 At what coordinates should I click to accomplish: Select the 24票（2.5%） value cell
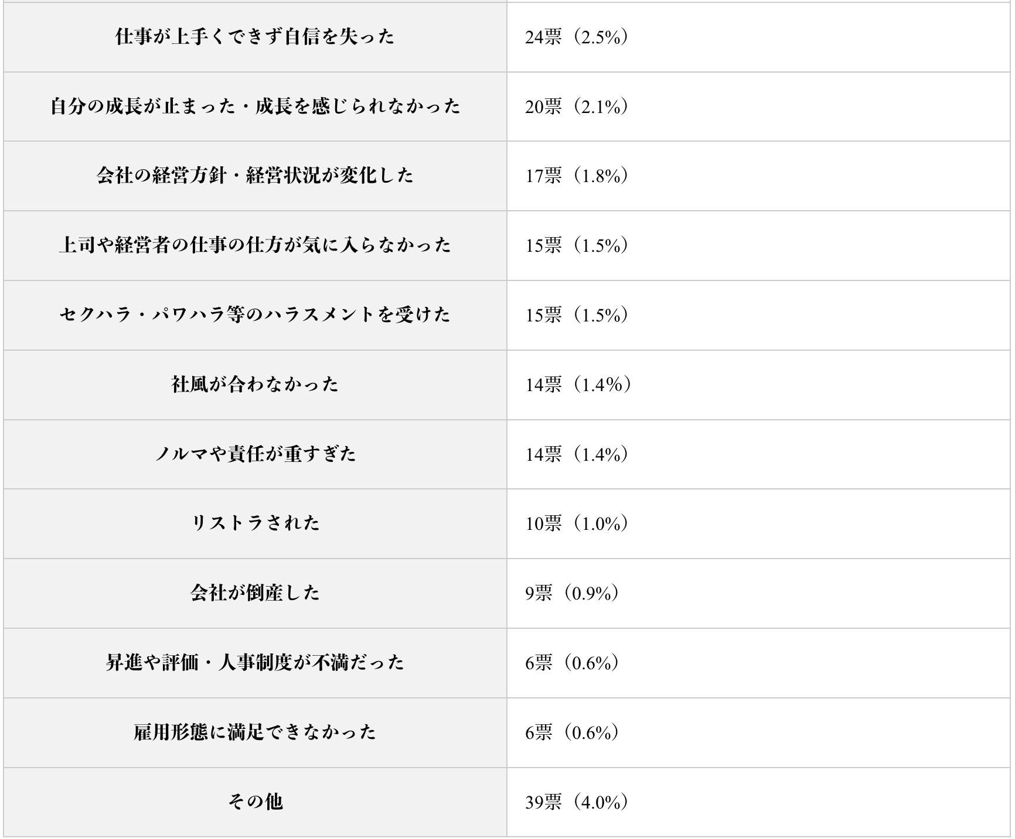tap(577, 37)
